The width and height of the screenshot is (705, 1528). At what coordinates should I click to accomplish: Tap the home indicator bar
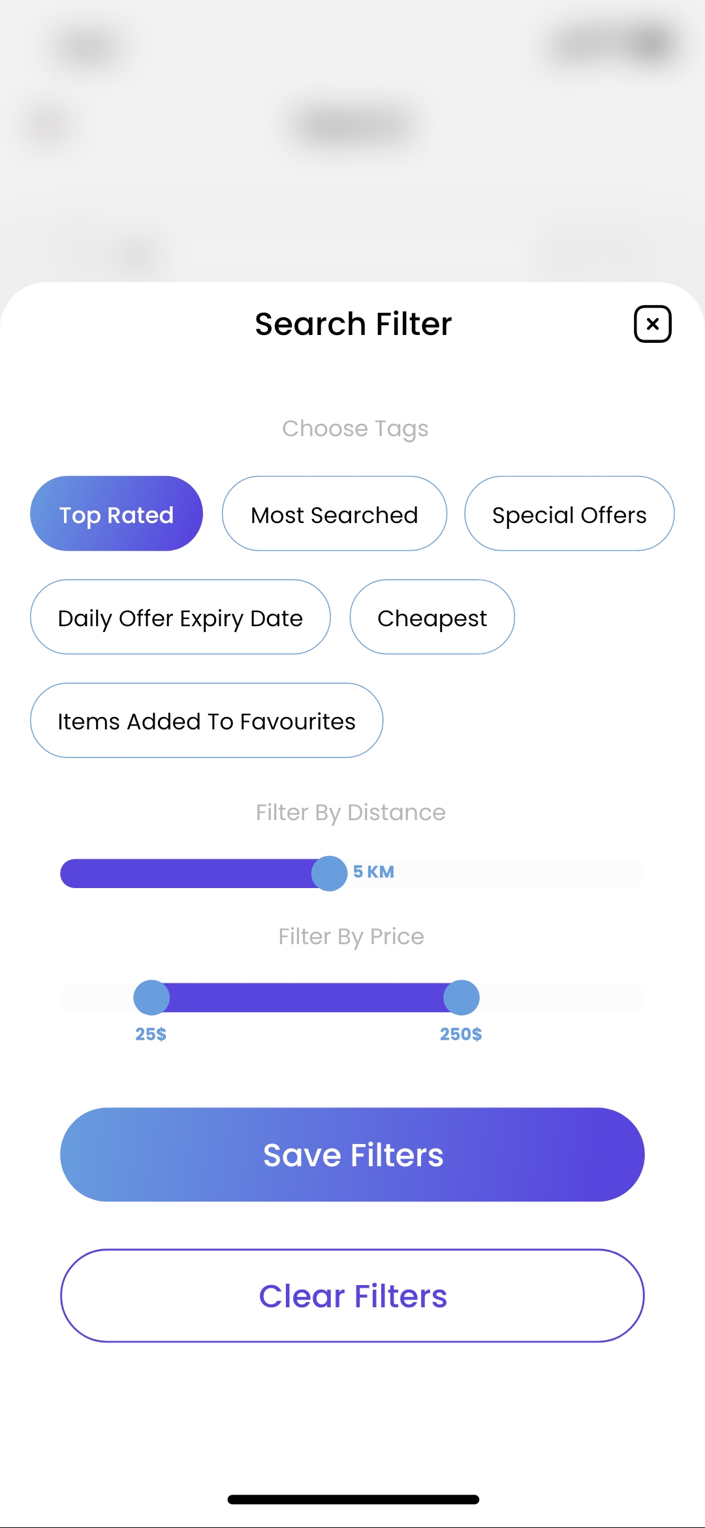click(352, 1499)
